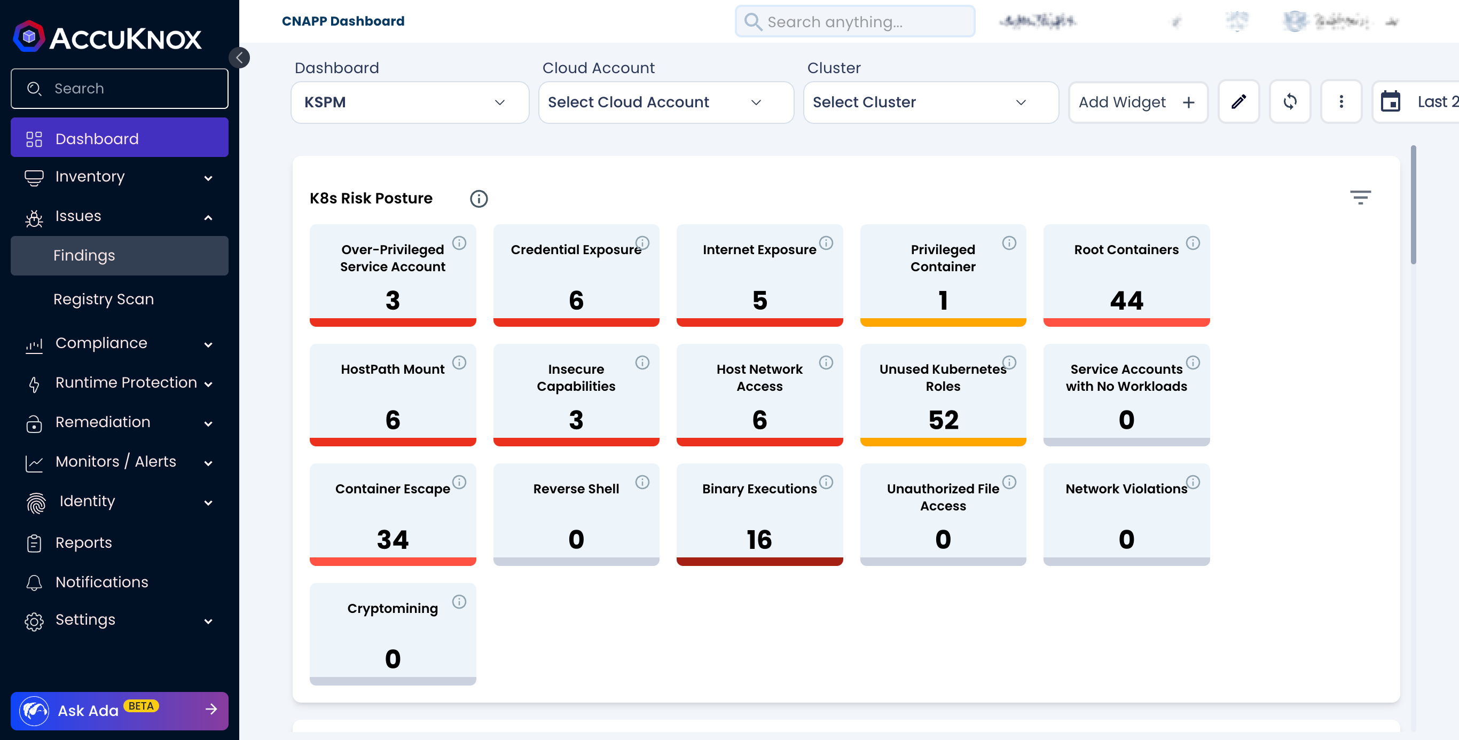Click the Search anything field

coord(854,21)
